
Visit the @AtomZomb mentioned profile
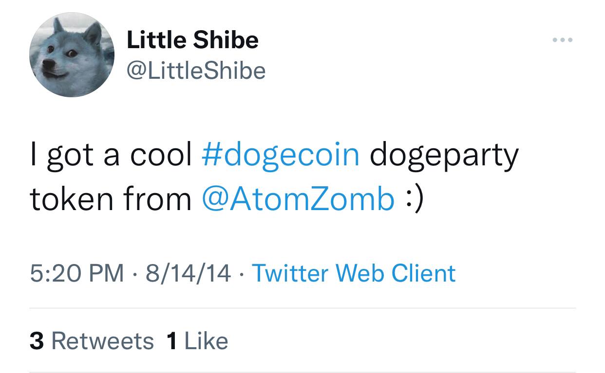(x=298, y=199)
